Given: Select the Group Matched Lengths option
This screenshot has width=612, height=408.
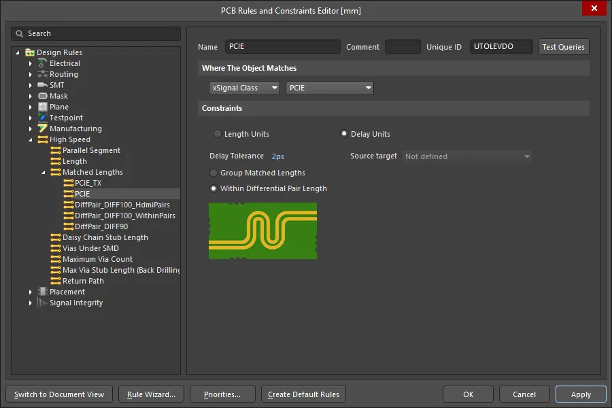Looking at the screenshot, I should coord(214,173).
